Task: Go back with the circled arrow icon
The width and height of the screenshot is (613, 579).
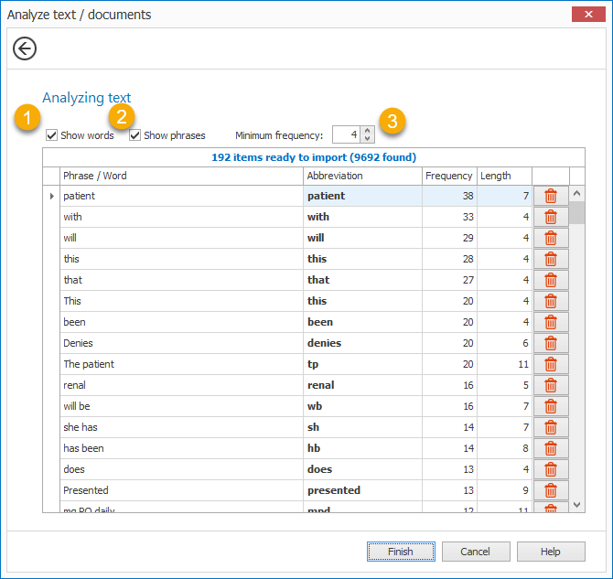Action: (x=25, y=48)
